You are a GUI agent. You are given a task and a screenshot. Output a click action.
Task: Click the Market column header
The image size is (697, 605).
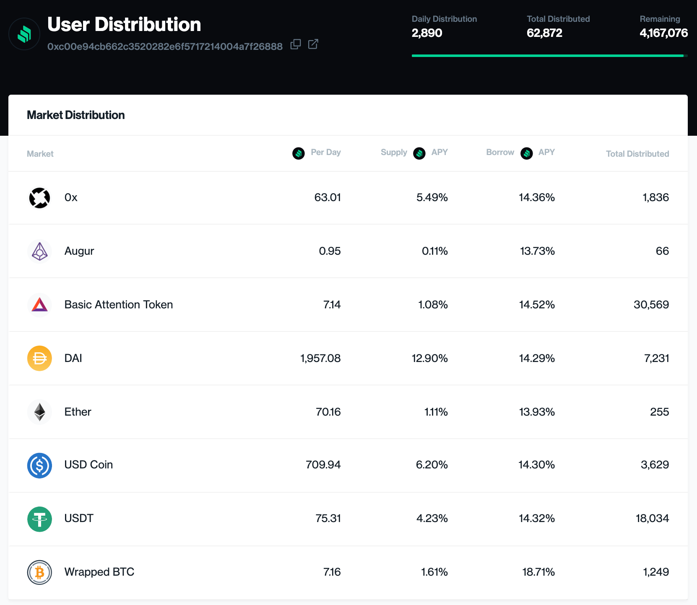tap(40, 154)
